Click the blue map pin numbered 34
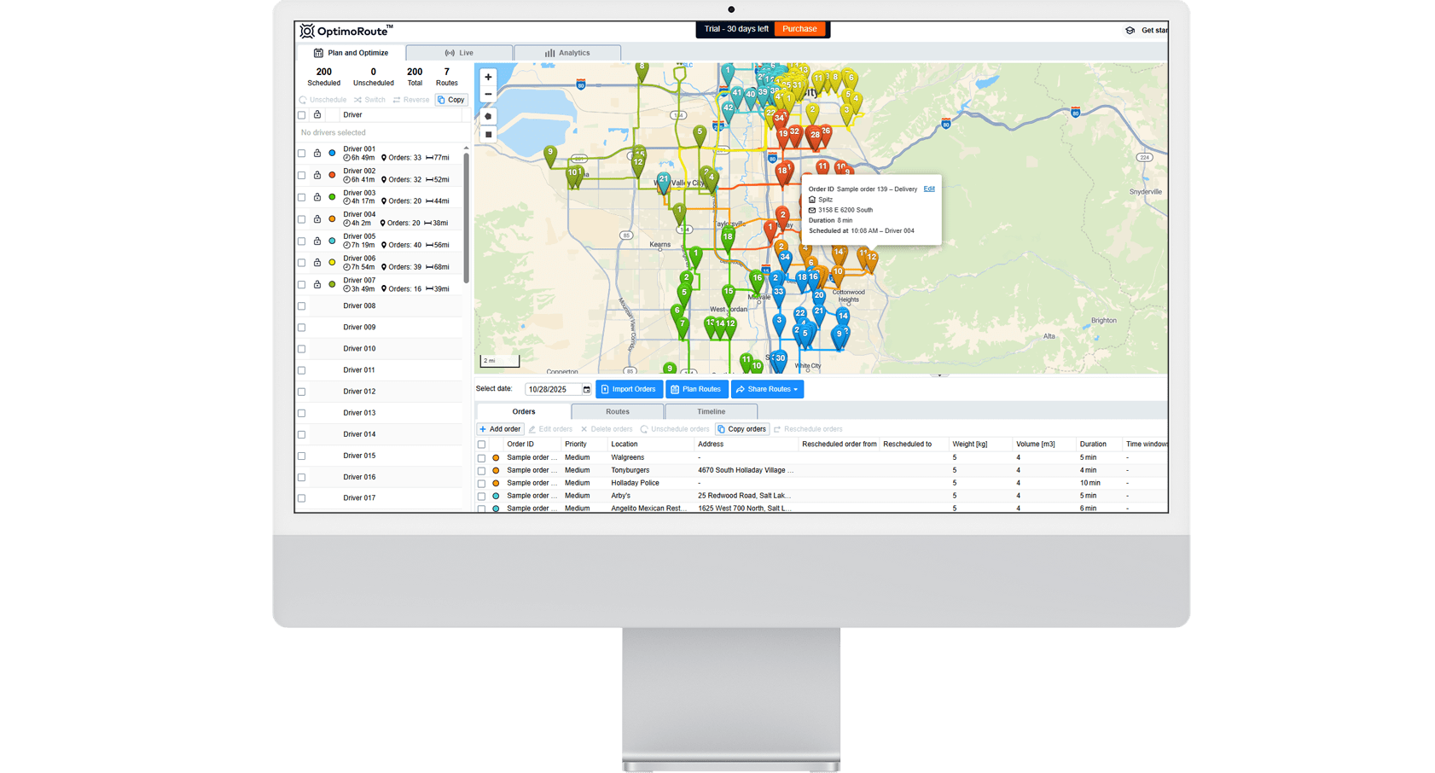The height and width of the screenshot is (773, 1435). pyautogui.click(x=785, y=260)
